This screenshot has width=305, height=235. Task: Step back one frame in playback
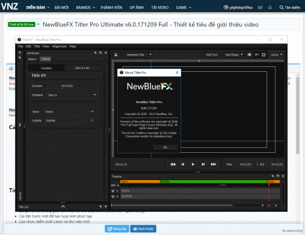point(183,164)
